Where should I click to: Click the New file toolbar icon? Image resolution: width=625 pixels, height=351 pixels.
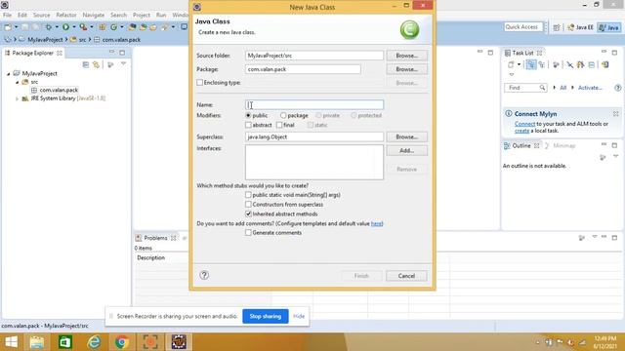(8, 27)
